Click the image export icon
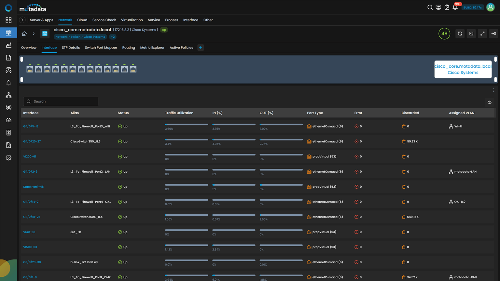The height and width of the screenshot is (281, 500). coord(471,33)
